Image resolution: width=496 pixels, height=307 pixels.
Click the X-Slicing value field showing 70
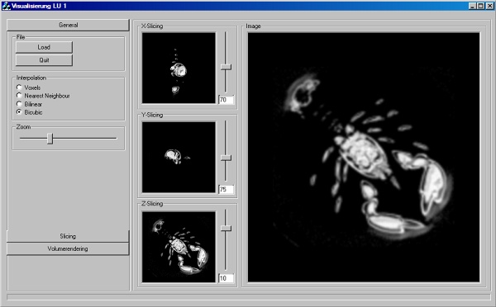click(227, 100)
